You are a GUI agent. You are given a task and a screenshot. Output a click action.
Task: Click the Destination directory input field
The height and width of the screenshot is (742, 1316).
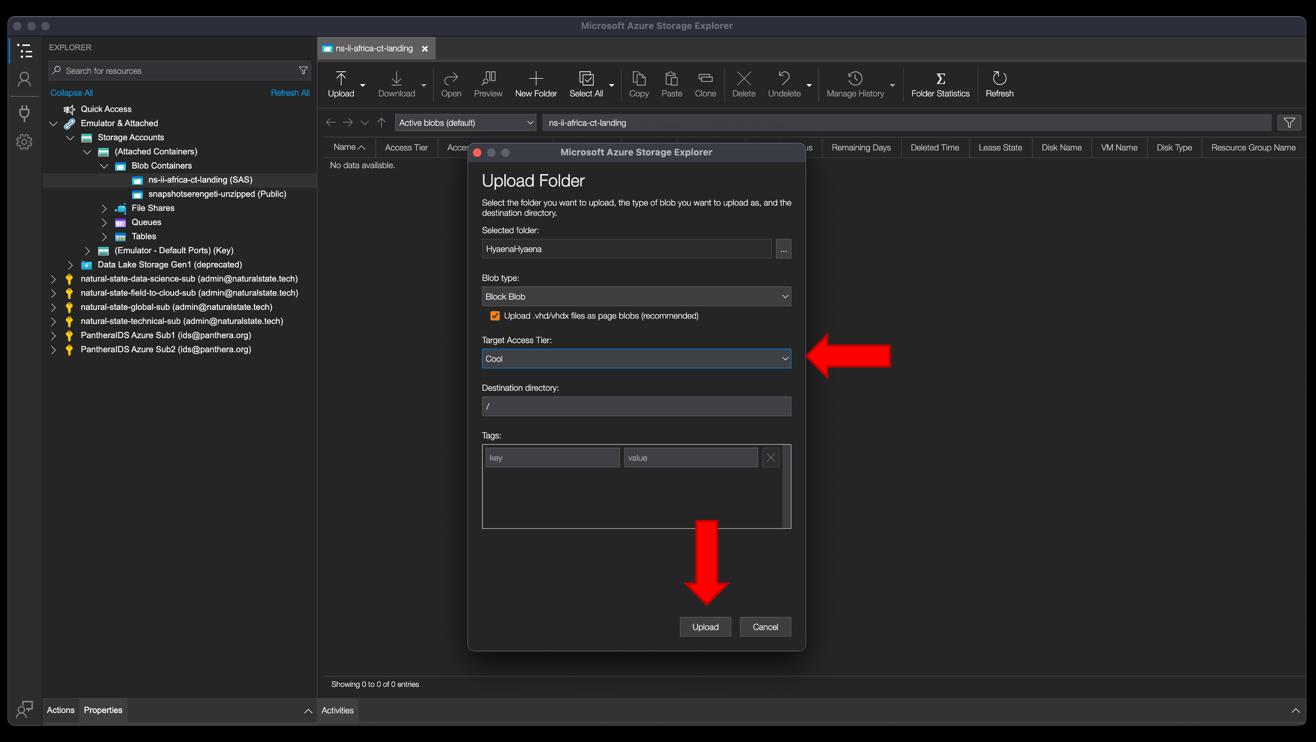click(636, 406)
